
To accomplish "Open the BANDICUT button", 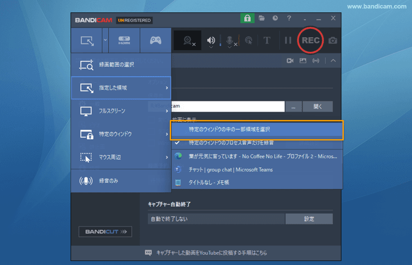I will point(106,232).
